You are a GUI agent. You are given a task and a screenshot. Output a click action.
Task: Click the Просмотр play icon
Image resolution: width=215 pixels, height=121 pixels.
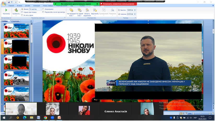pyautogui.click(x=6, y=10)
